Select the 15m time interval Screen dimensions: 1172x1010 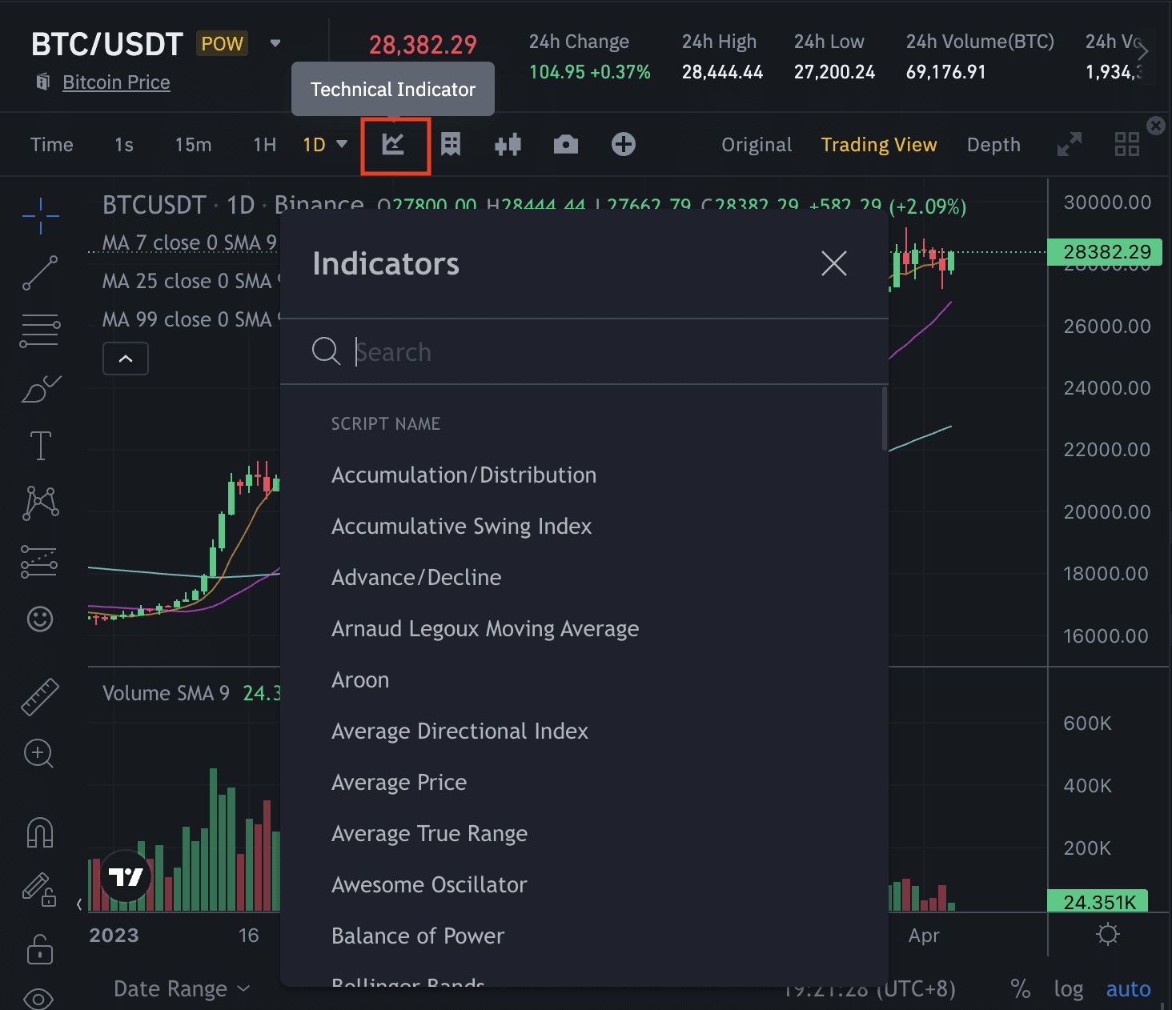(194, 145)
